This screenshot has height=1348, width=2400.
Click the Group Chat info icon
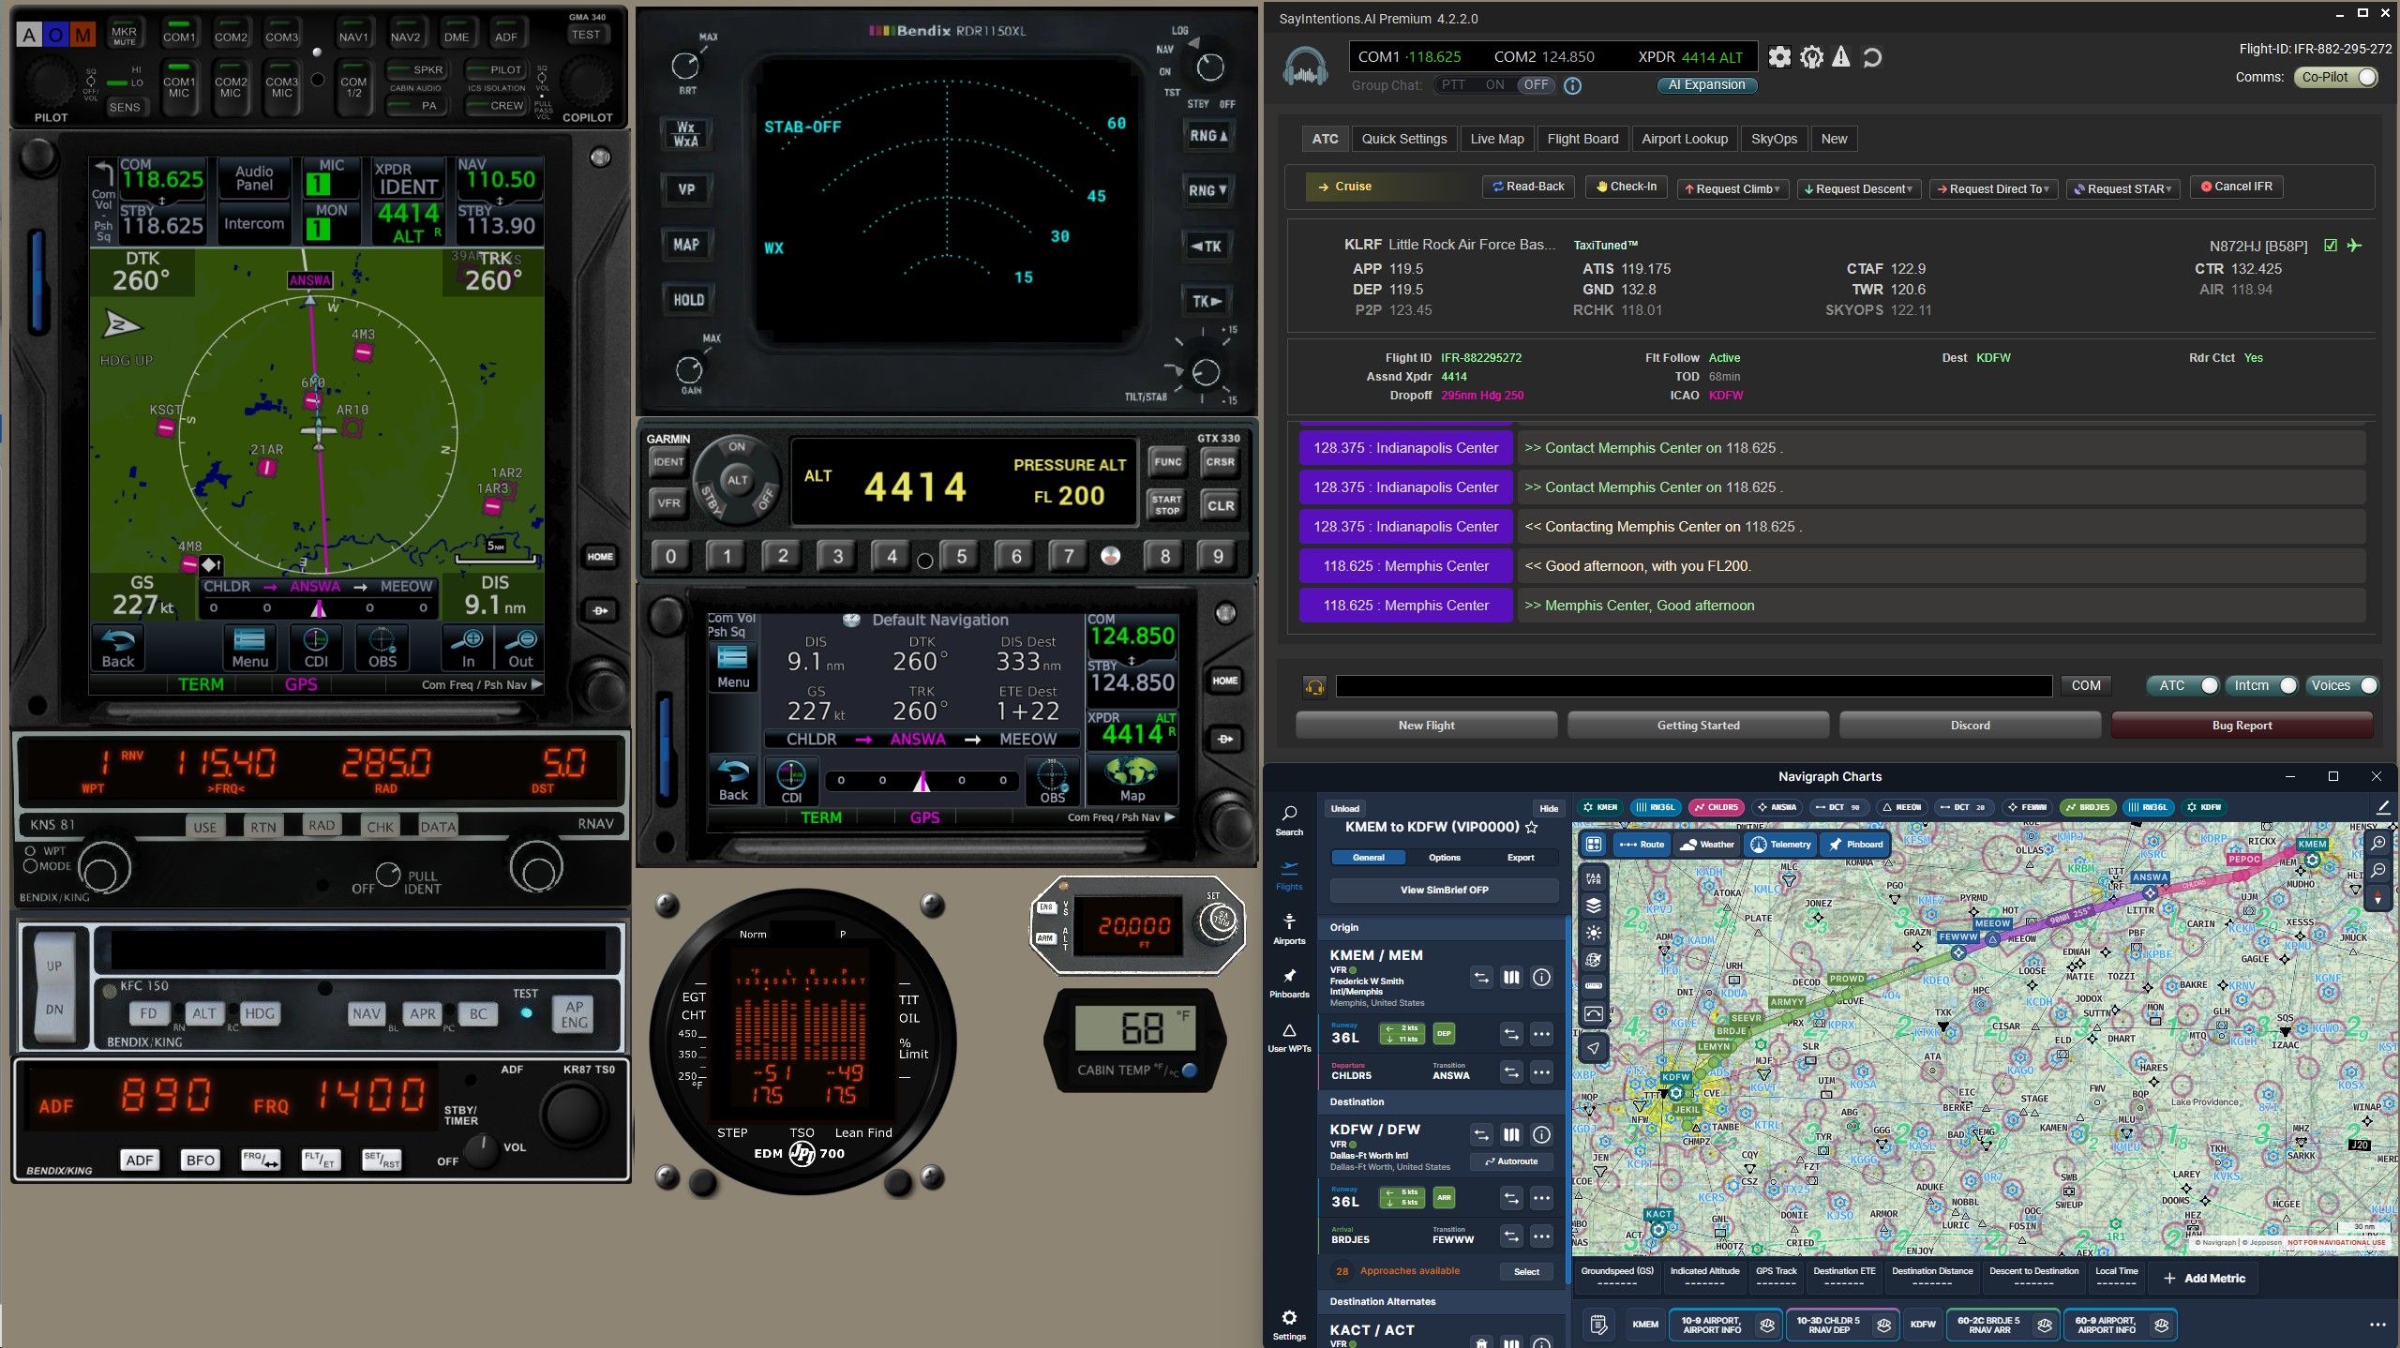[1573, 85]
